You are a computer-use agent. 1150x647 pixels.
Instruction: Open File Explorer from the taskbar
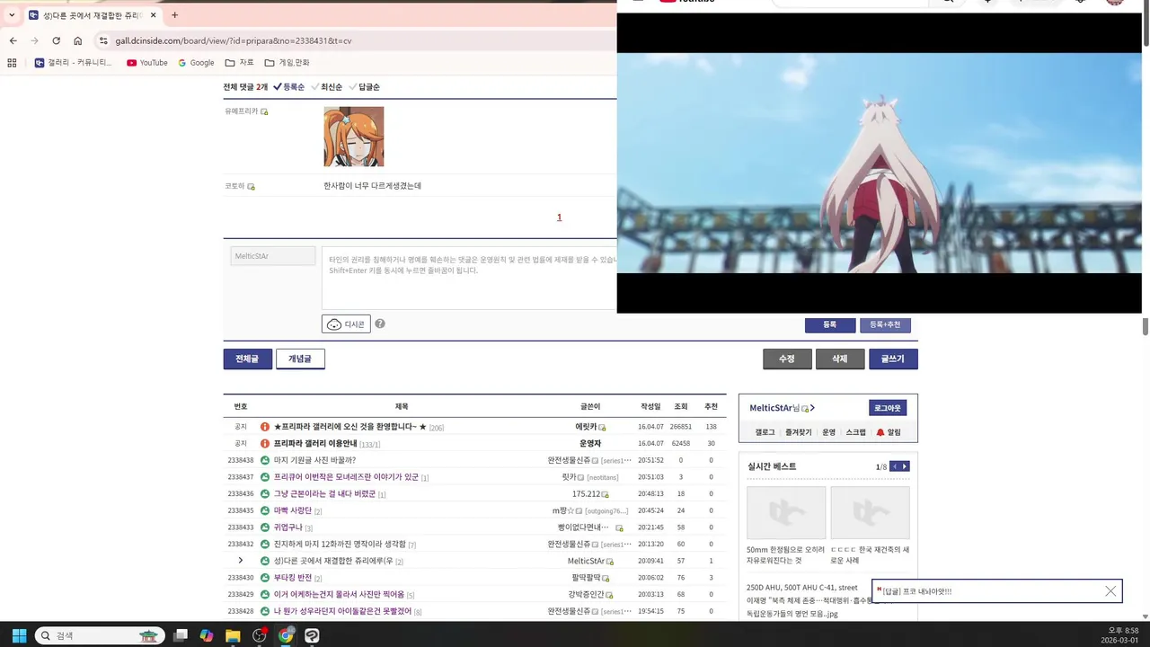[233, 635]
